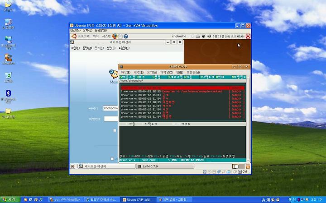Open the blue help icon in Ubuntu panel
Image resolution: width=326 pixels, height=203 pixels.
pyautogui.click(x=126, y=37)
